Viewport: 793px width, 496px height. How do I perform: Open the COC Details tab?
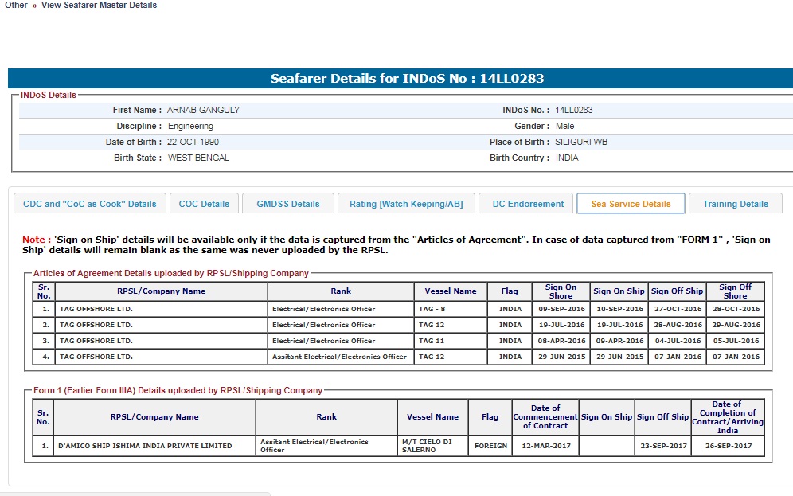tap(204, 204)
